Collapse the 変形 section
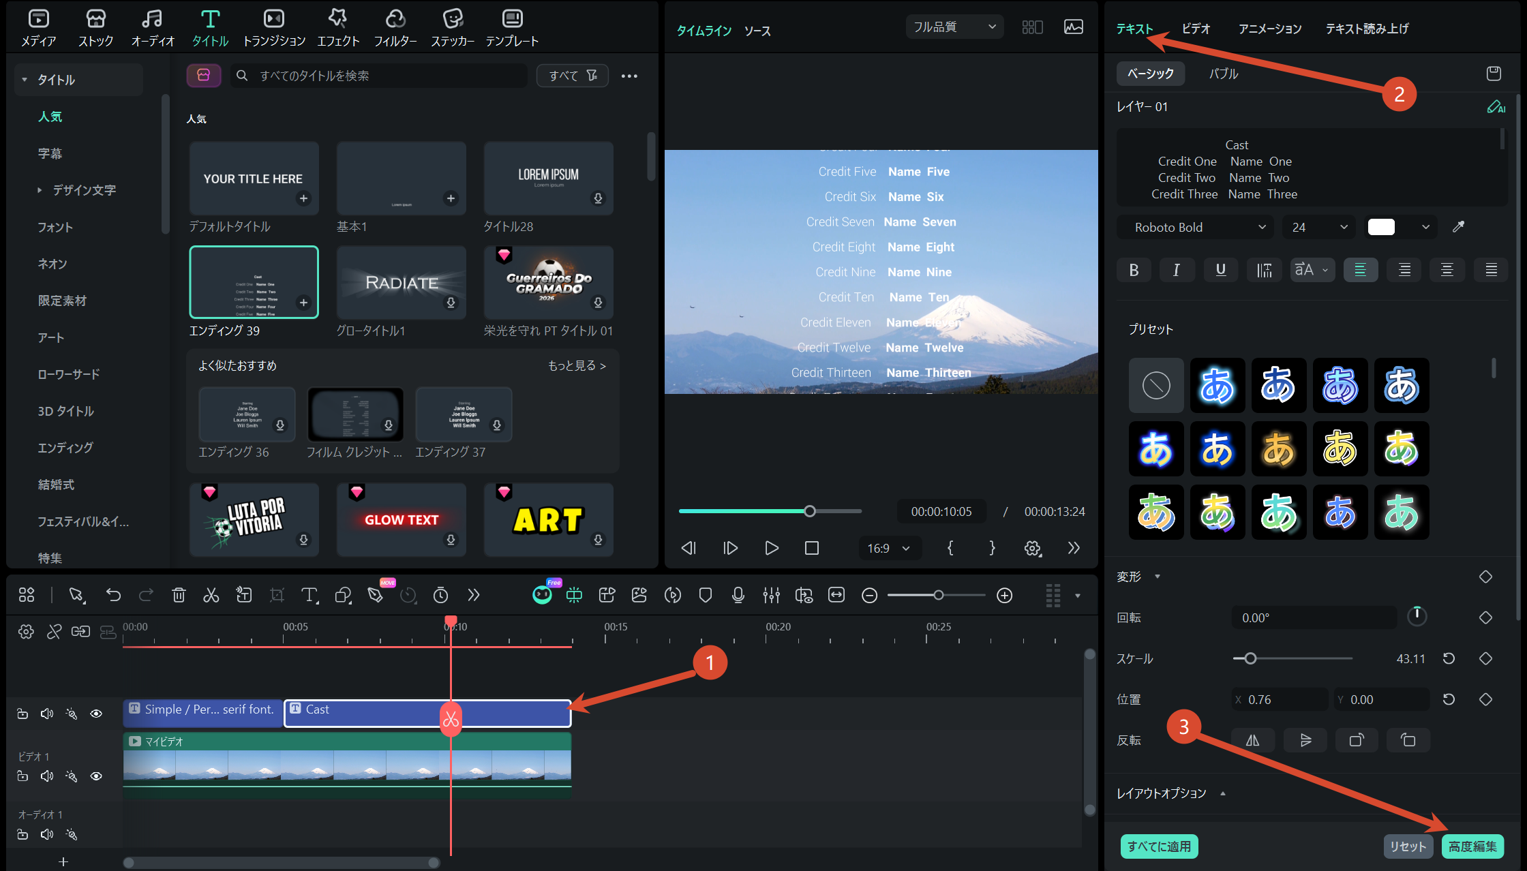Image resolution: width=1527 pixels, height=871 pixels. pyautogui.click(x=1157, y=577)
